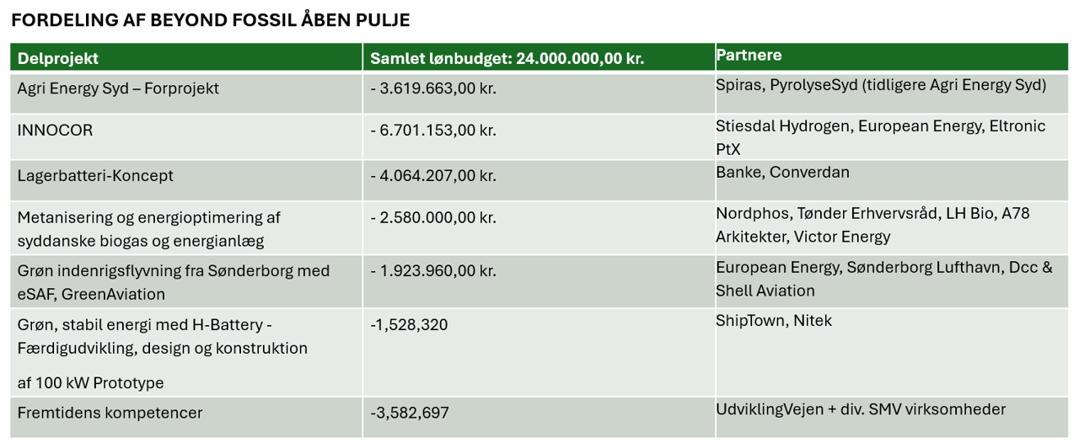The width and height of the screenshot is (1079, 448).
Task: Click the 'Samlet lønbudget: 24.000.000,00 kr.' header
Action: click(x=507, y=59)
